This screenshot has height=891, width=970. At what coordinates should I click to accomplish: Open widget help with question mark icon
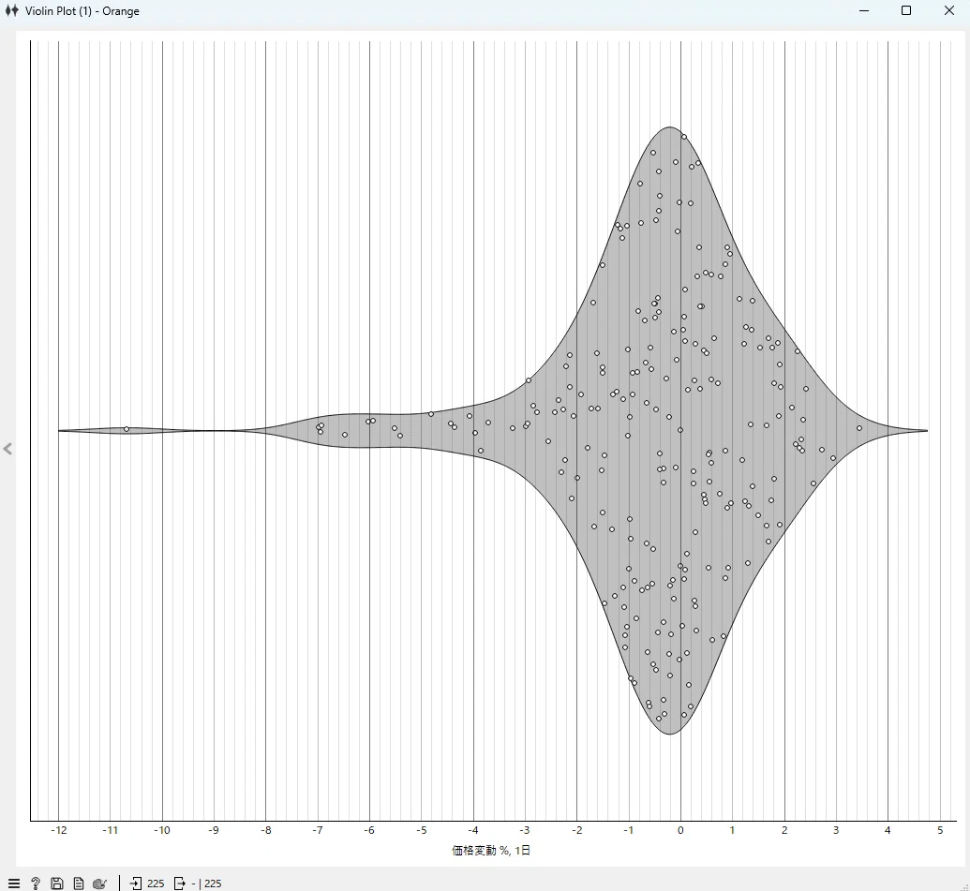(36, 884)
